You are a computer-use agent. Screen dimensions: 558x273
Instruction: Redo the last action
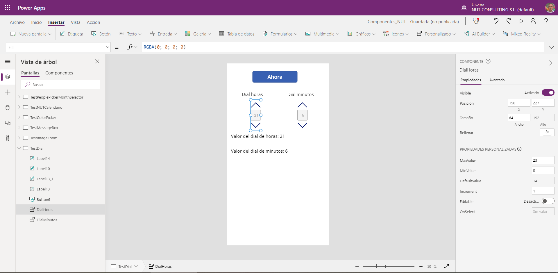point(509,21)
